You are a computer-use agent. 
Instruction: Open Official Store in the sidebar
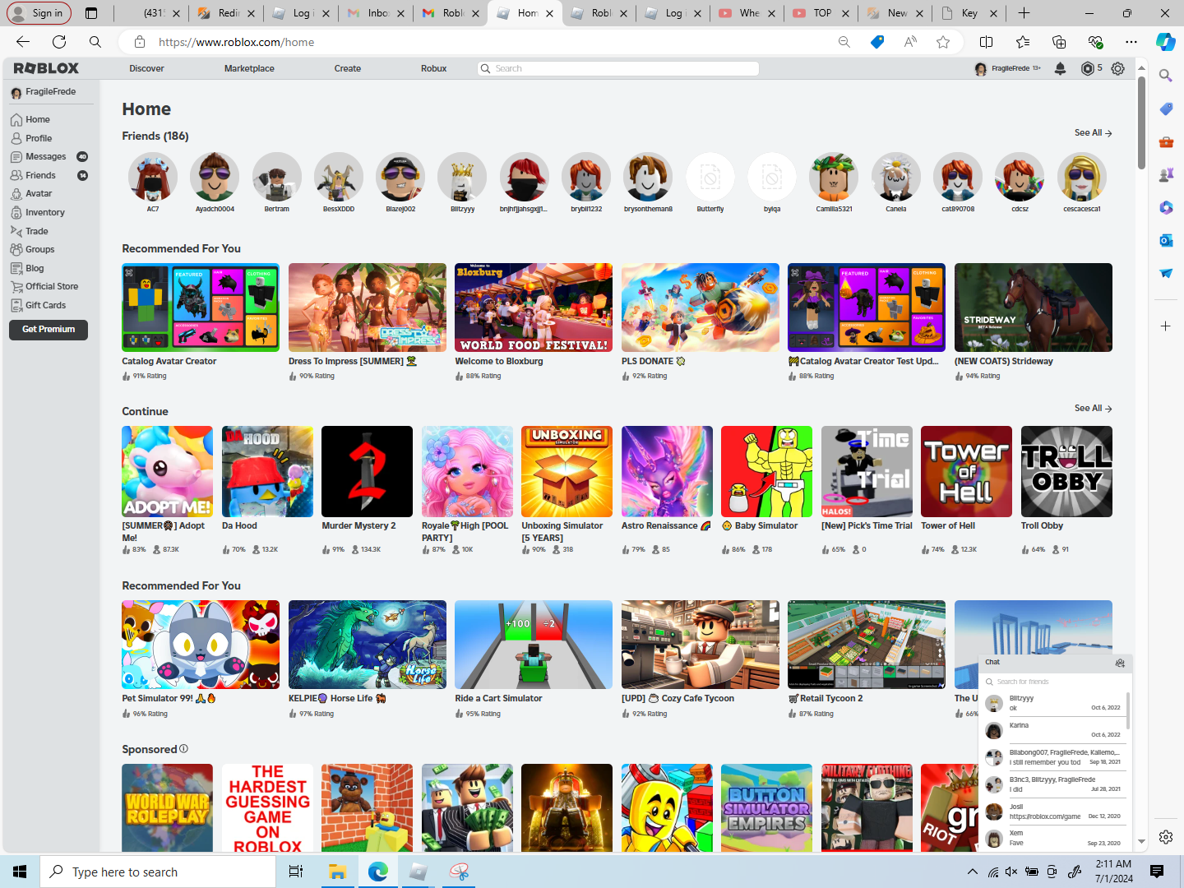[52, 286]
